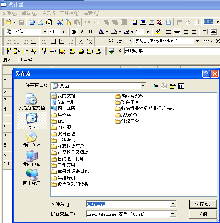Open the zoom 100% dropdown
Screen dimensions: 220x223
[217, 22]
